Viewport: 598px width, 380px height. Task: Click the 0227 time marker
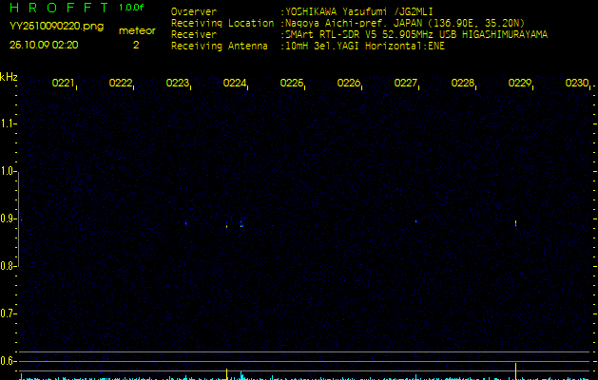coord(405,83)
